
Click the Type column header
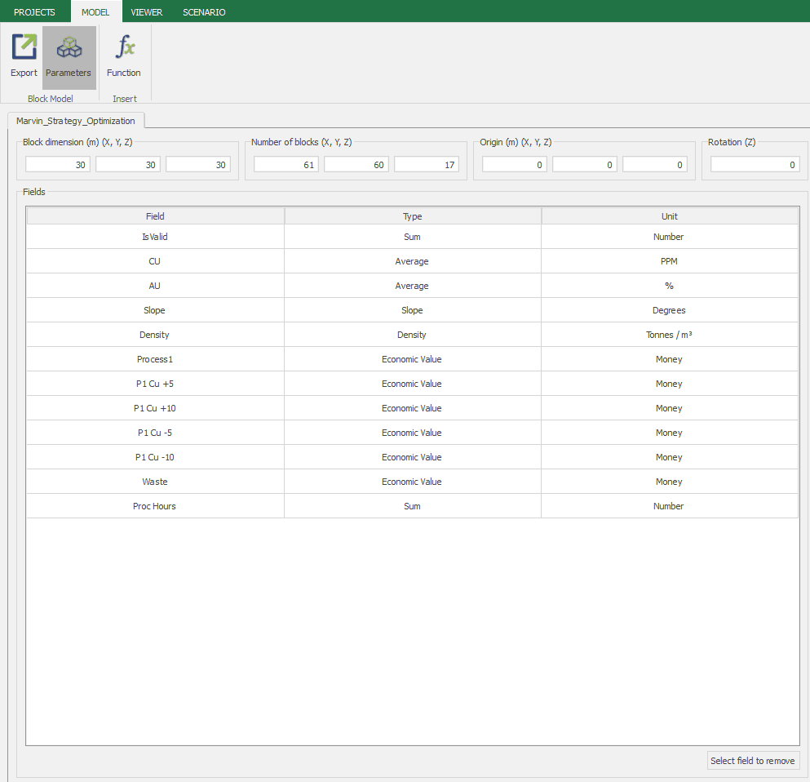coord(412,216)
